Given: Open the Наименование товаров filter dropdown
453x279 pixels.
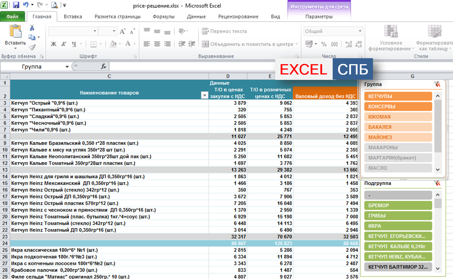Looking at the screenshot, I should click(204, 95).
